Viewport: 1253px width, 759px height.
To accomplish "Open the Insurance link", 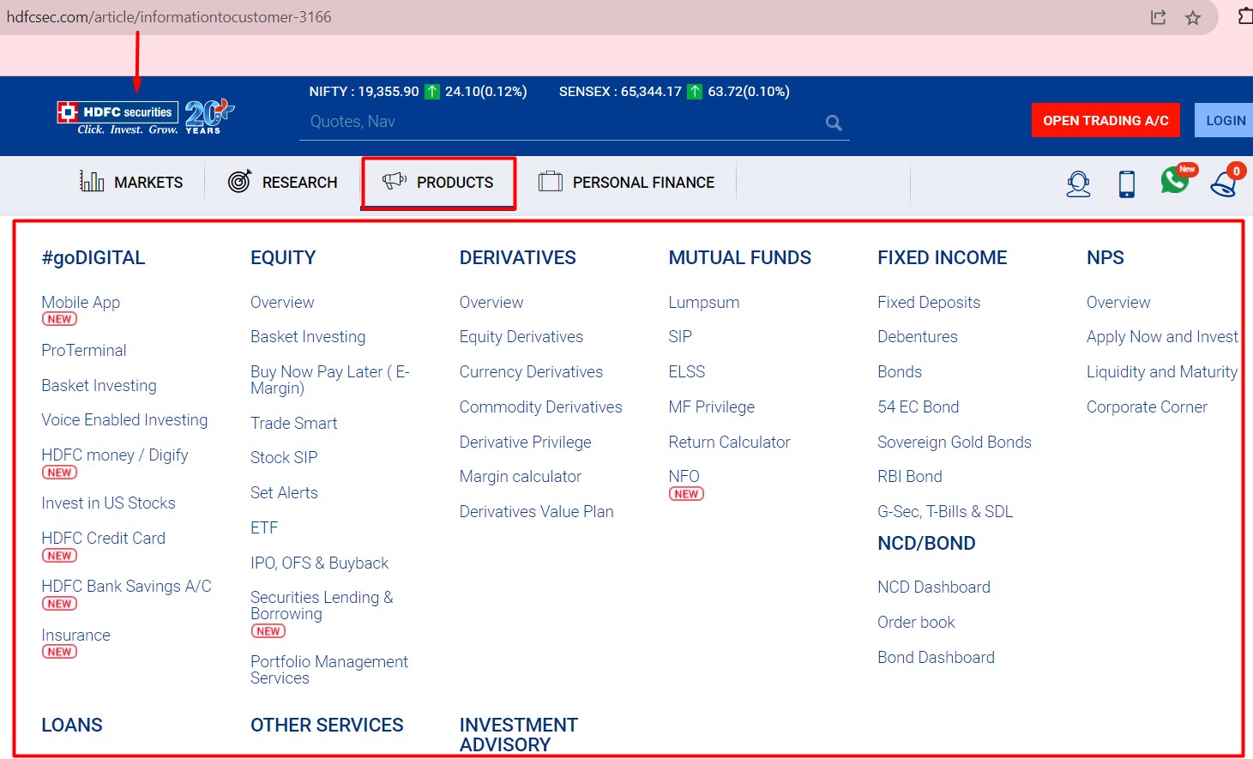I will [x=75, y=636].
